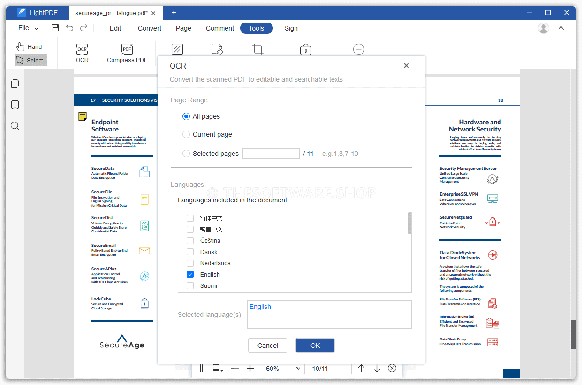Viewport: 582px width, 385px height.
Task: Go to the Page tab
Action: pos(183,28)
